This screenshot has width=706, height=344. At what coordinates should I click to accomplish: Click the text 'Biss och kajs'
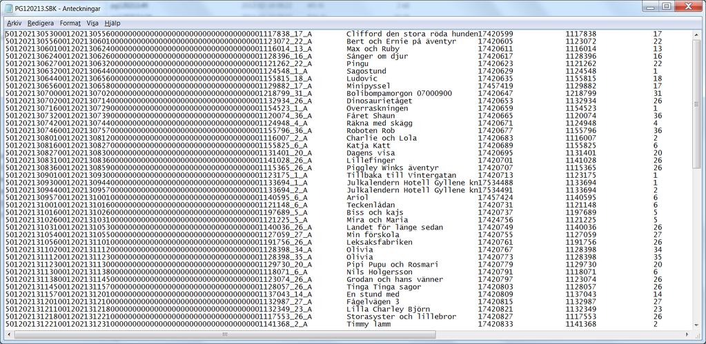click(x=375, y=212)
